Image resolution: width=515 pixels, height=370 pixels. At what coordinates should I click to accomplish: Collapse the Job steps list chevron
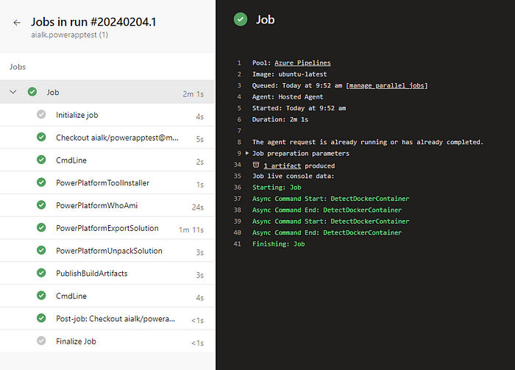click(x=13, y=92)
